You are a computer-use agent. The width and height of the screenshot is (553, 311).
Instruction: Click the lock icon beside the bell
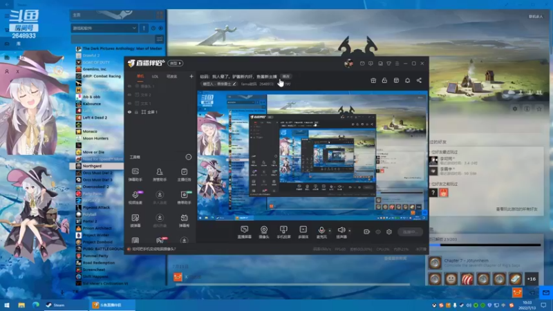pyautogui.click(x=384, y=80)
